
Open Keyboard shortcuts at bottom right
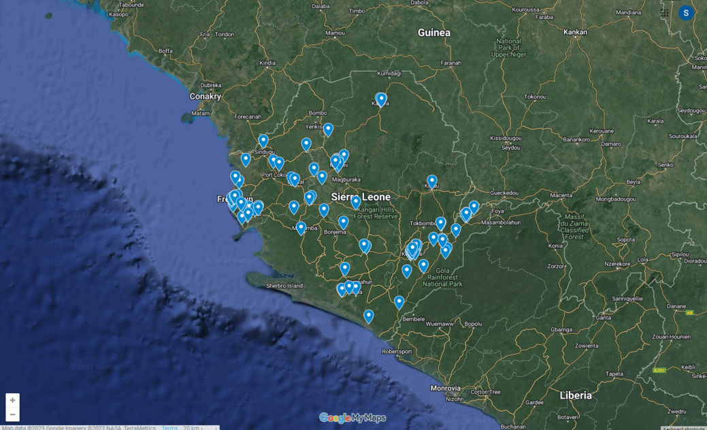(x=684, y=428)
